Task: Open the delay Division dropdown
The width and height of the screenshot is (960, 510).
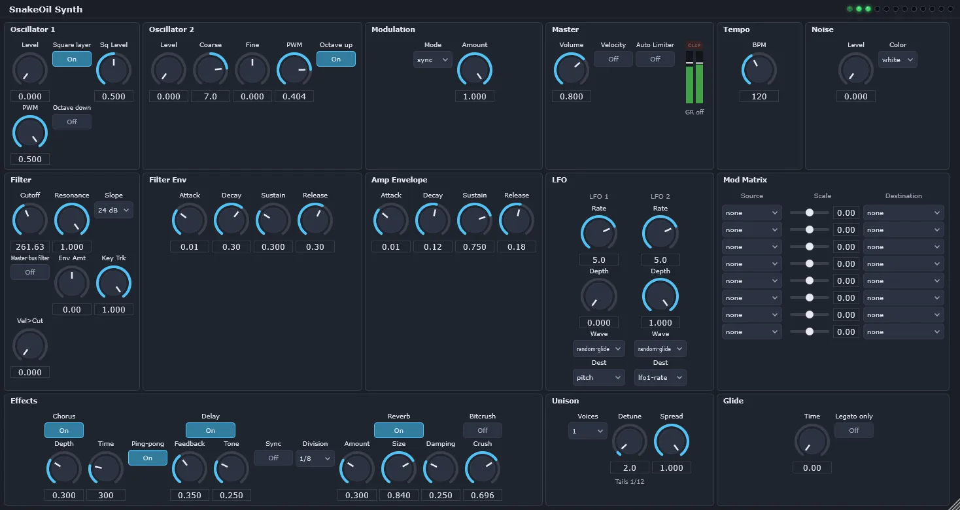Action: tap(315, 458)
